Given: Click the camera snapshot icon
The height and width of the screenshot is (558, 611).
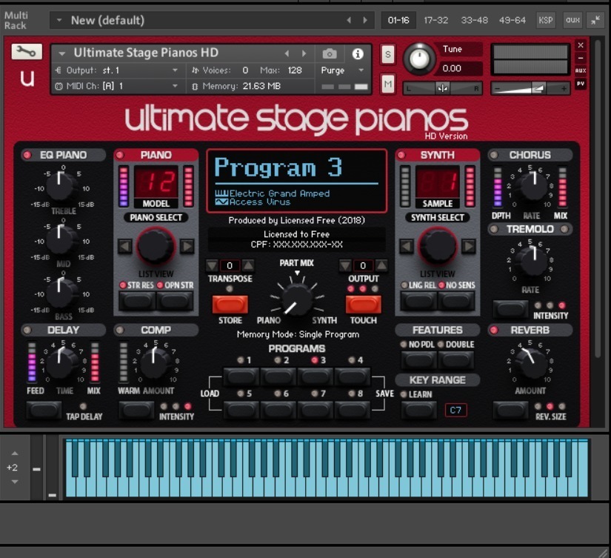Looking at the screenshot, I should pyautogui.click(x=330, y=54).
